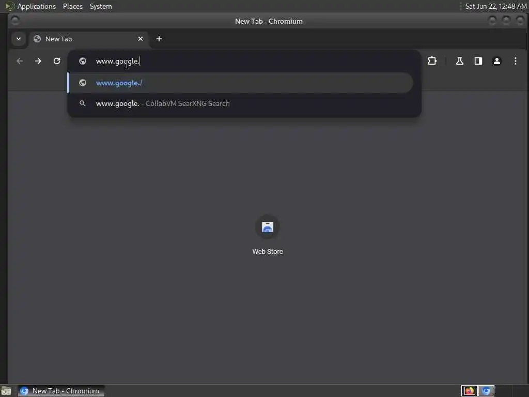Click the Web Store label text

(x=268, y=252)
